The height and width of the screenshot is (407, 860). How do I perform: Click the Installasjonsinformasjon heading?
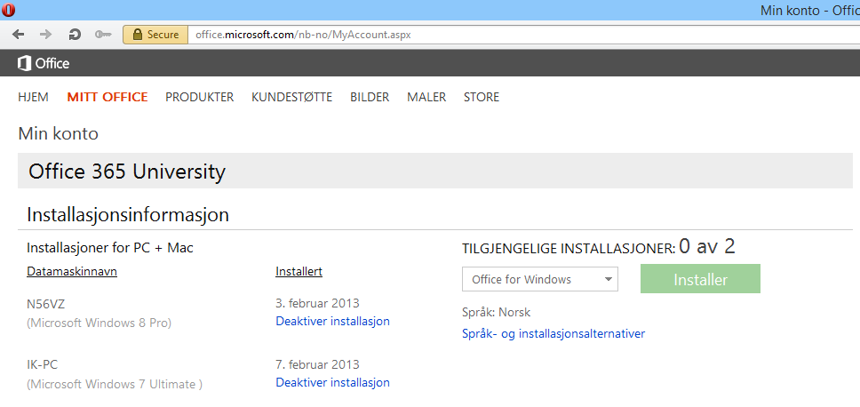click(128, 214)
